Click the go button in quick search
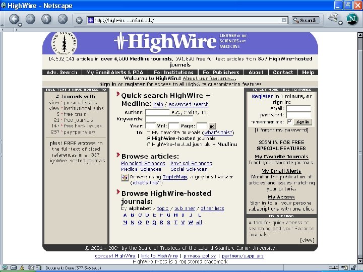Viewport: 363px width, 272px height. pyautogui.click(x=212, y=126)
